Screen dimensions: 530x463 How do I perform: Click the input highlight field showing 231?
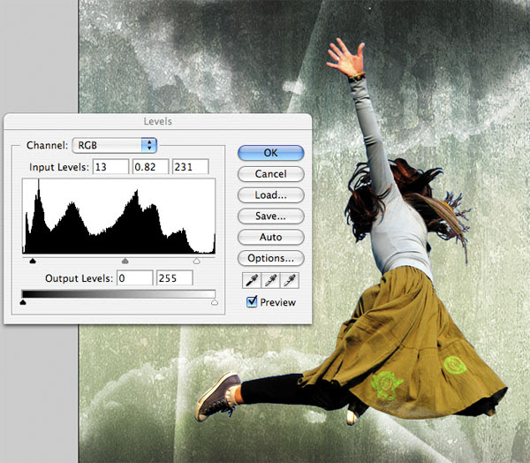190,167
